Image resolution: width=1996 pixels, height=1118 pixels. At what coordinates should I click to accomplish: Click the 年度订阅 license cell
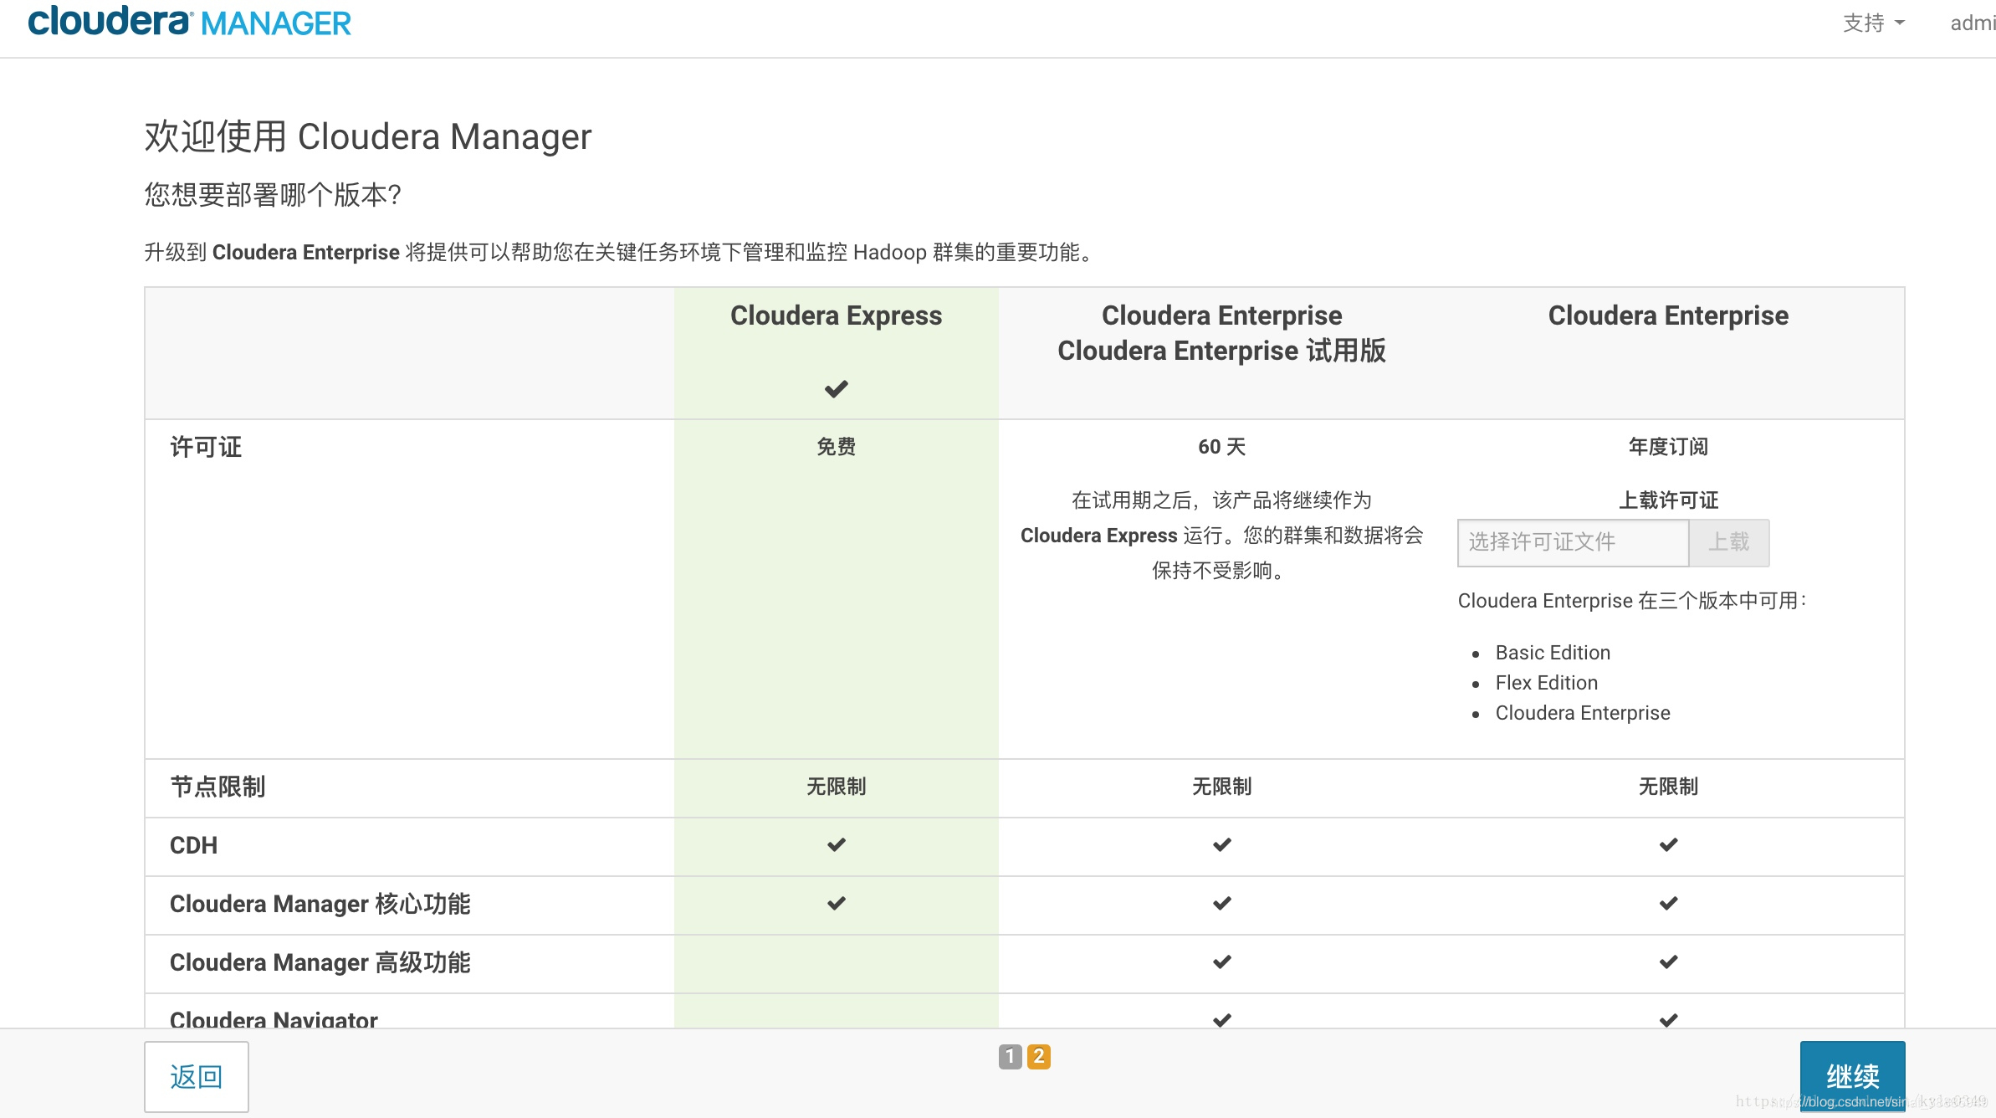[x=1668, y=447]
